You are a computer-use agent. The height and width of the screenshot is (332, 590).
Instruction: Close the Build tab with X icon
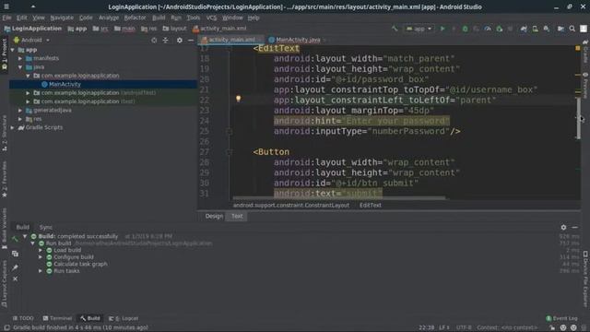point(15,279)
